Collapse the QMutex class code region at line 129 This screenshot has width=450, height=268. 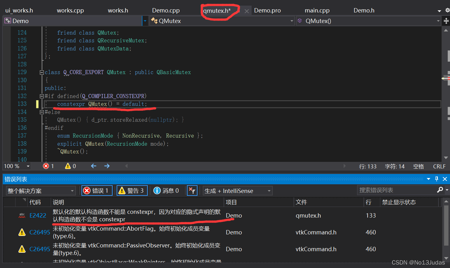point(42,72)
